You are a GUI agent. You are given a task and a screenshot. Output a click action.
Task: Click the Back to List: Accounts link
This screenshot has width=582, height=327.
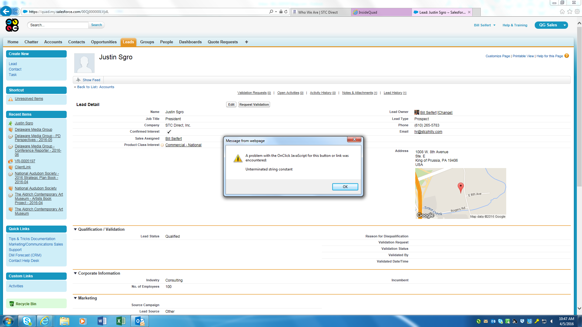[x=95, y=87]
